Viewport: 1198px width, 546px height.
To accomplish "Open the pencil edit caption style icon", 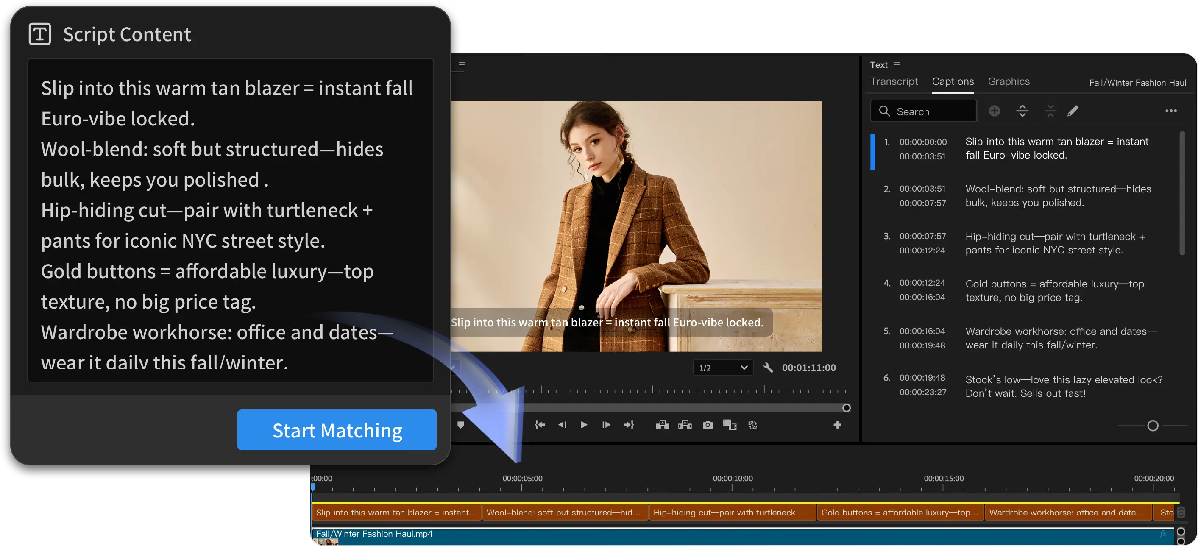I will click(x=1074, y=111).
